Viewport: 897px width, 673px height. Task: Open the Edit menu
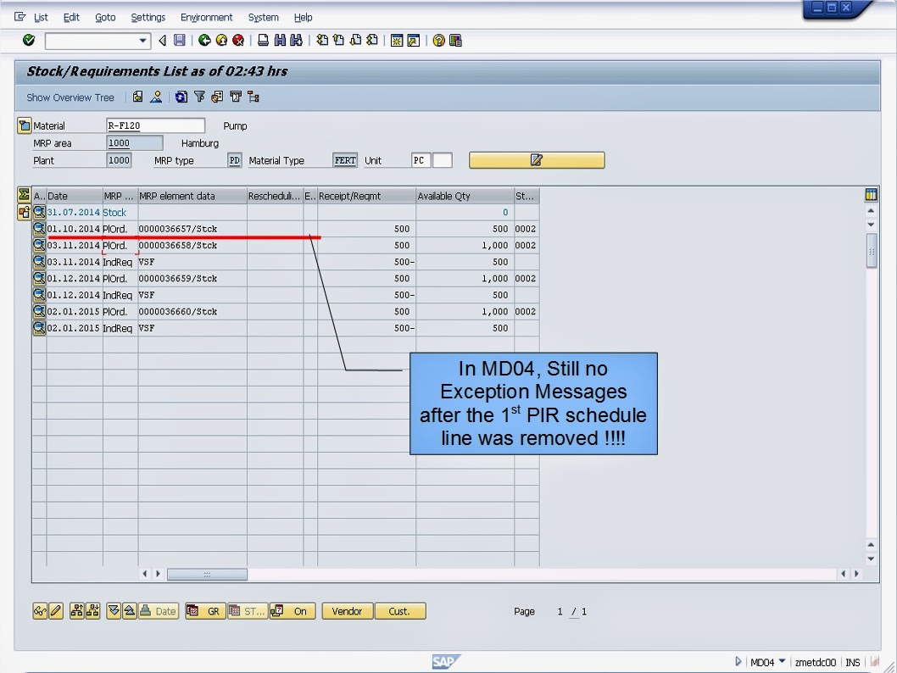point(71,17)
